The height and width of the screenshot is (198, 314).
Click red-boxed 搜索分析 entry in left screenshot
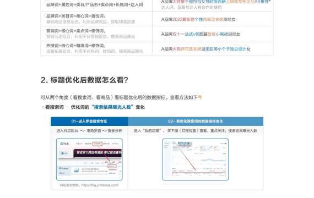coord(112,166)
